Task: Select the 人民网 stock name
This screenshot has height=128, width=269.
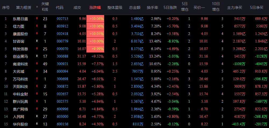Action: click(18, 117)
